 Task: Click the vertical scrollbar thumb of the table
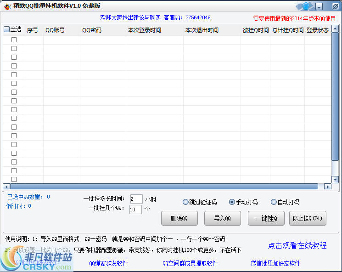(x=335, y=96)
